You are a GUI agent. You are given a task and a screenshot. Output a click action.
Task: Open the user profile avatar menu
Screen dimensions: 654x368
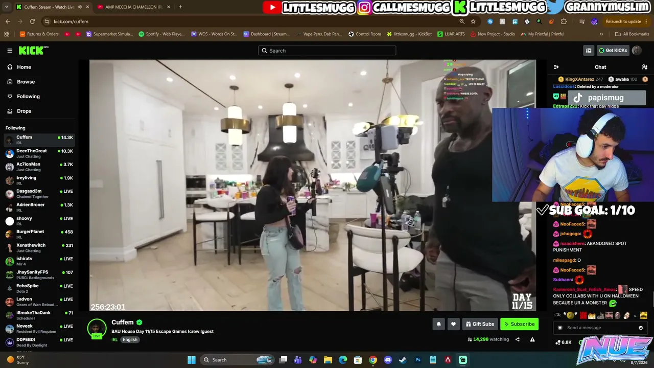pyautogui.click(x=637, y=51)
